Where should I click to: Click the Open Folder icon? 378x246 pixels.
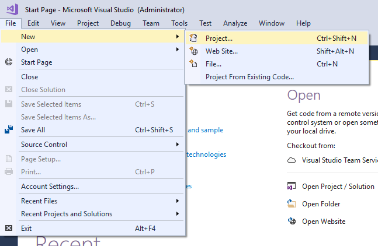click(292, 204)
